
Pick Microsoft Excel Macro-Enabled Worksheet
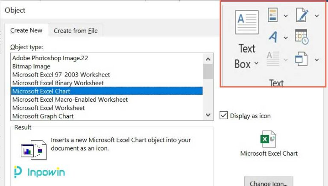[x=107, y=100]
